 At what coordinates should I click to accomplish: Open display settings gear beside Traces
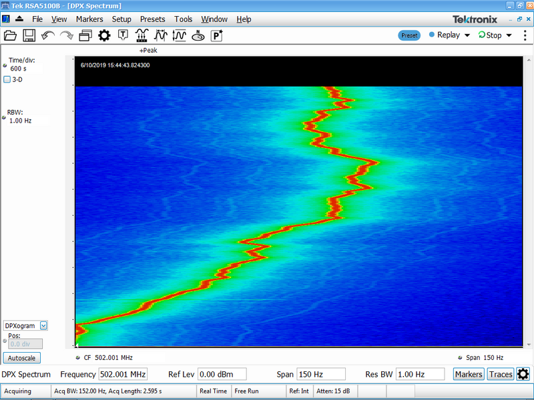523,374
